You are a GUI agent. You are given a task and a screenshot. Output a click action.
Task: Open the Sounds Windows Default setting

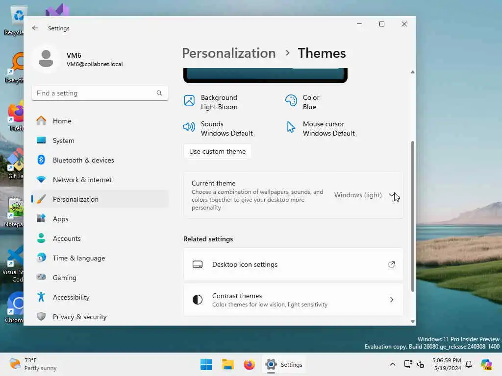(218, 129)
